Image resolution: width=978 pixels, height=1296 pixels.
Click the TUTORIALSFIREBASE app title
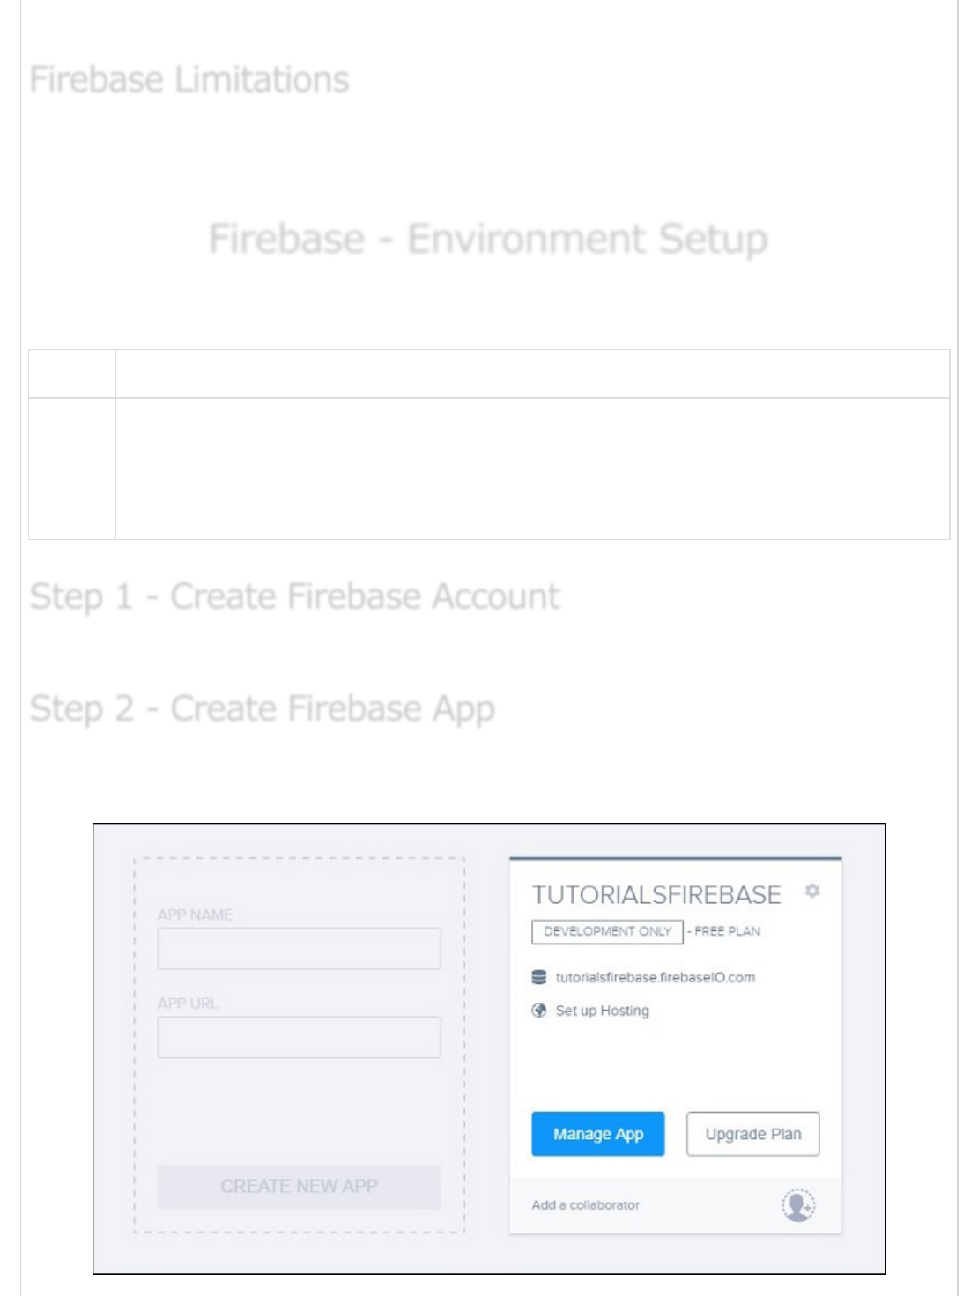656,895
